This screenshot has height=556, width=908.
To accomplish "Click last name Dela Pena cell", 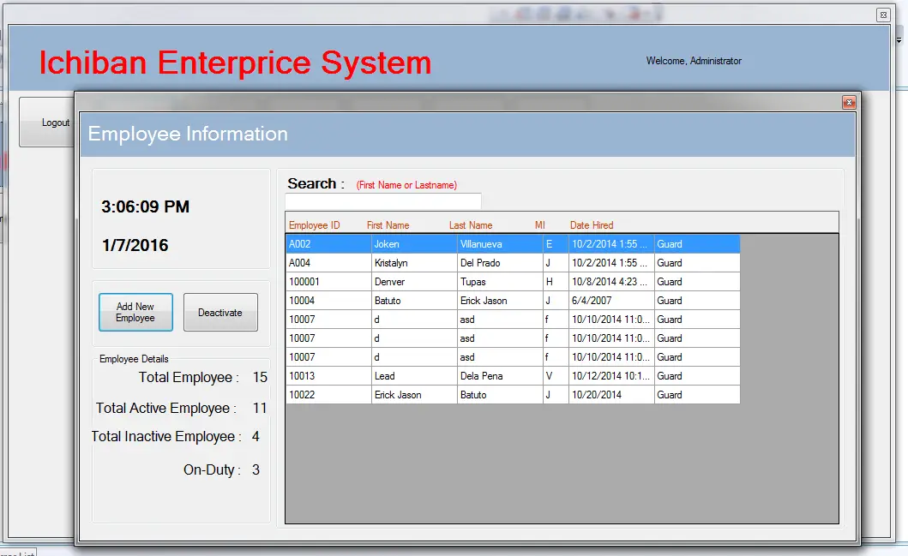I will click(500, 375).
